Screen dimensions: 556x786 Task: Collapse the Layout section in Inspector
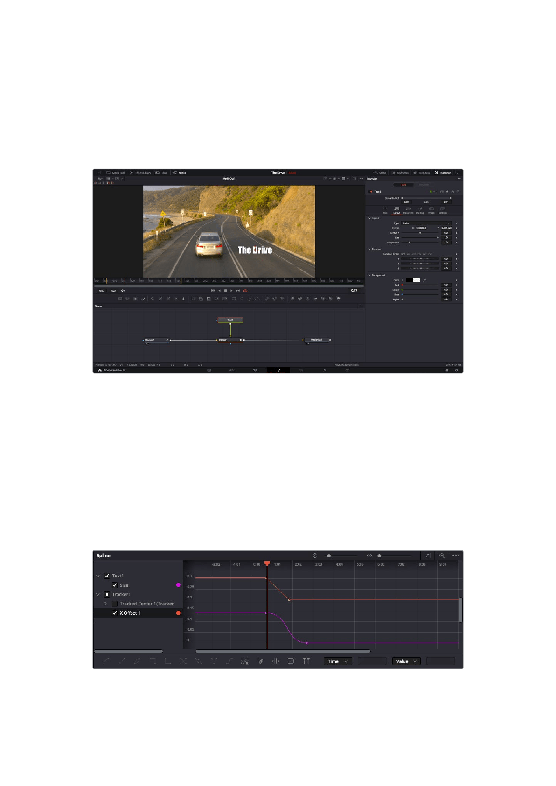[x=370, y=218]
